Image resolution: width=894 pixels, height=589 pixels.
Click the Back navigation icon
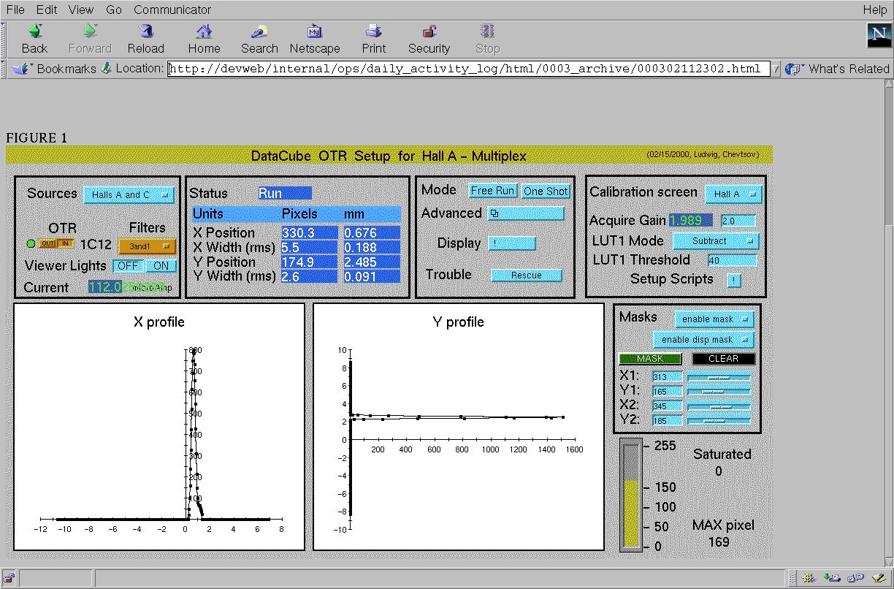click(x=34, y=32)
